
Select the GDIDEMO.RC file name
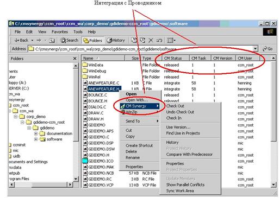[x=100, y=179]
